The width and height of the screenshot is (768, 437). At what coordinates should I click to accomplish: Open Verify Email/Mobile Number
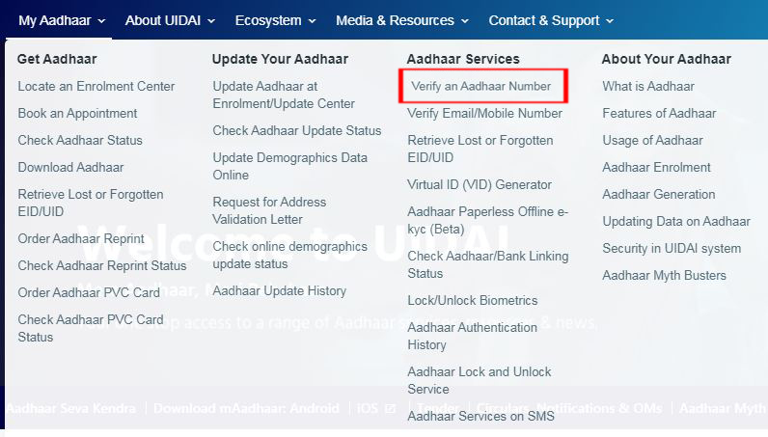pos(485,113)
